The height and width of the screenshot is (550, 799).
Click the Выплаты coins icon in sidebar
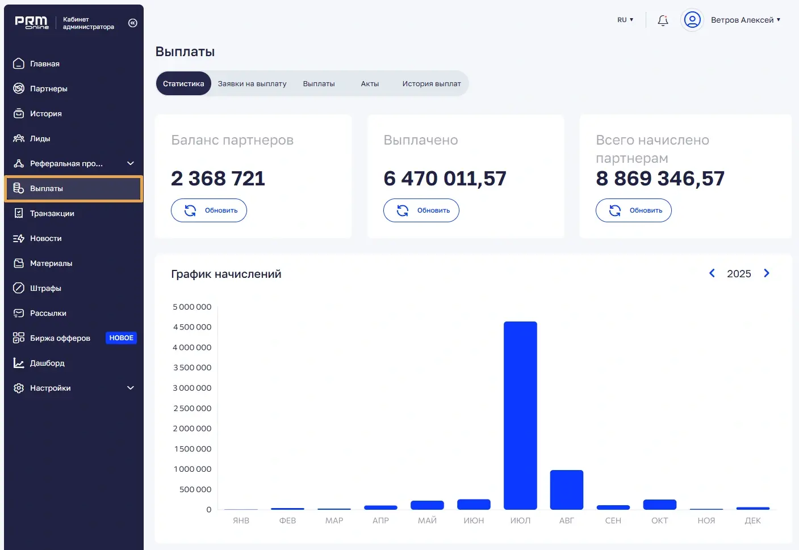tap(19, 188)
